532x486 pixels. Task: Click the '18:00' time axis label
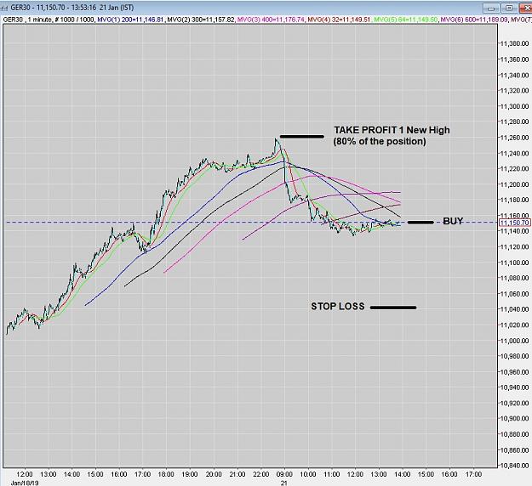[166, 474]
